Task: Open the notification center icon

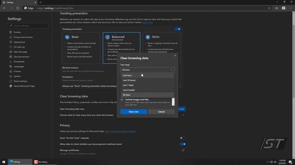Action: 290,162
